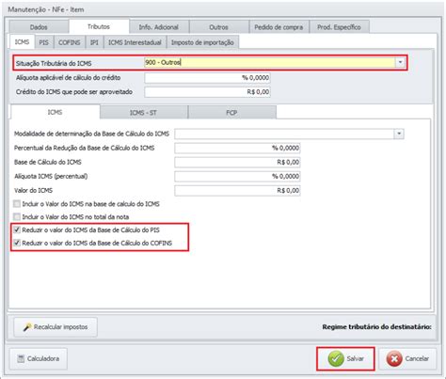
Task: Go to Info. Adicional tab
Action: [159, 27]
